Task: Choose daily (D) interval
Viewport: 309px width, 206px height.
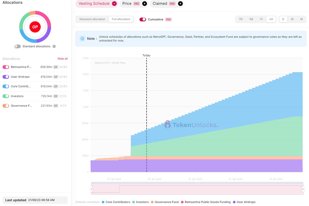Action: pos(283,19)
